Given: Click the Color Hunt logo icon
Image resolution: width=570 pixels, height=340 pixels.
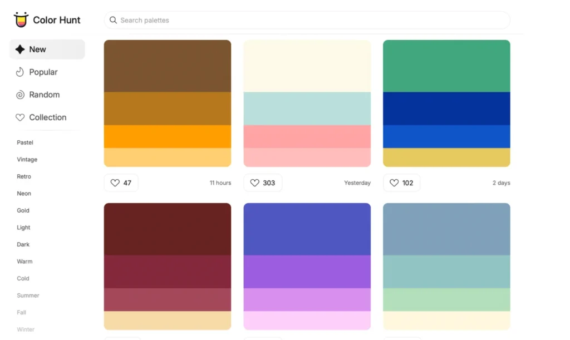Looking at the screenshot, I should click(21, 20).
